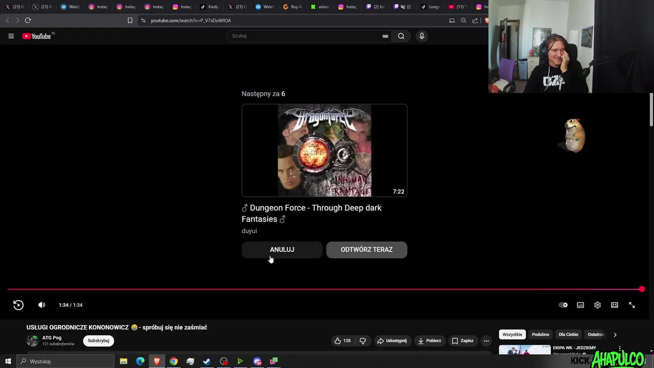The image size is (654, 368).
Task: Open Steam from taskbar
Action: click(207, 361)
